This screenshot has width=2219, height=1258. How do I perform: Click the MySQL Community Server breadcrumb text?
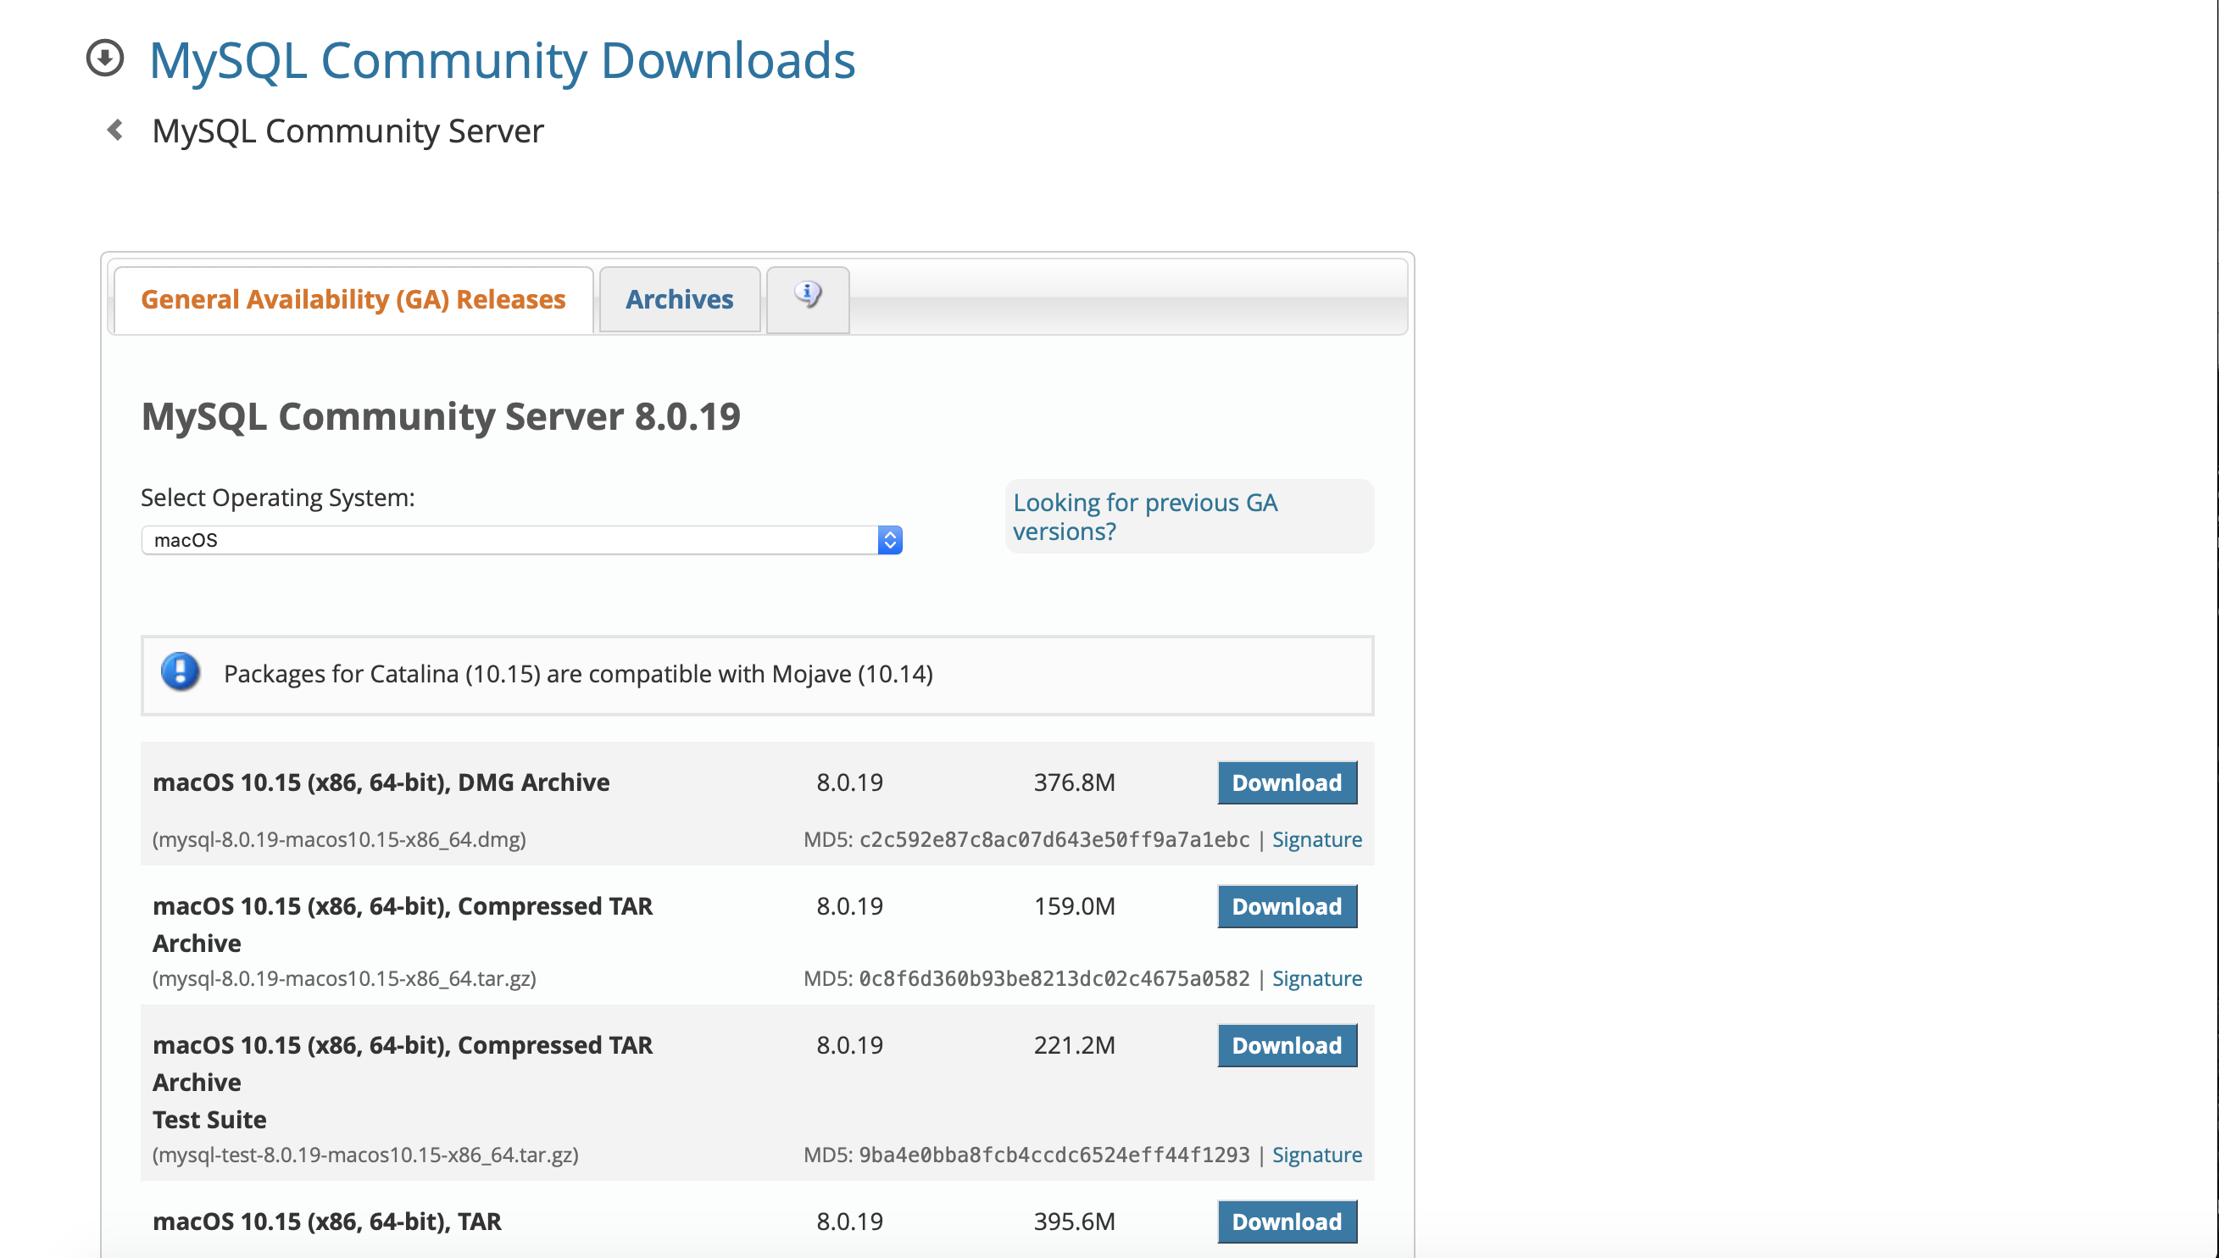click(x=348, y=131)
